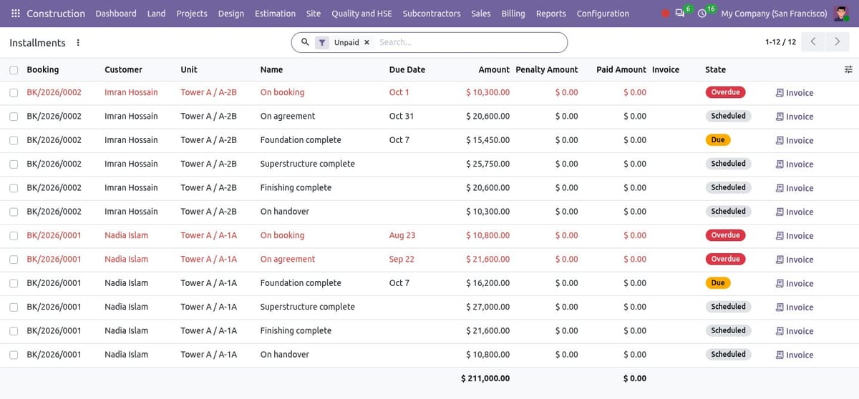Click Invoice for Imran Hossain On agreement row
Screen dimensions: 859x399
(795, 117)
